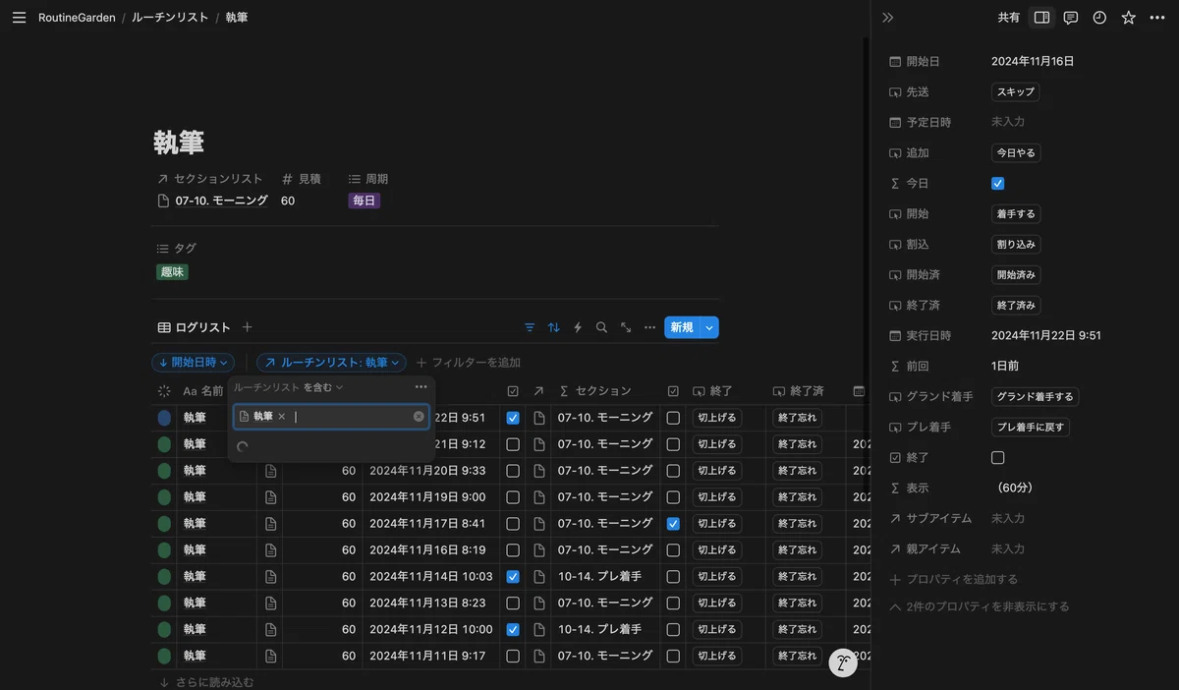The width and height of the screenshot is (1179, 690).
Task: Uncheck first checkbox in 22日 9:51 row
Action: tap(513, 418)
